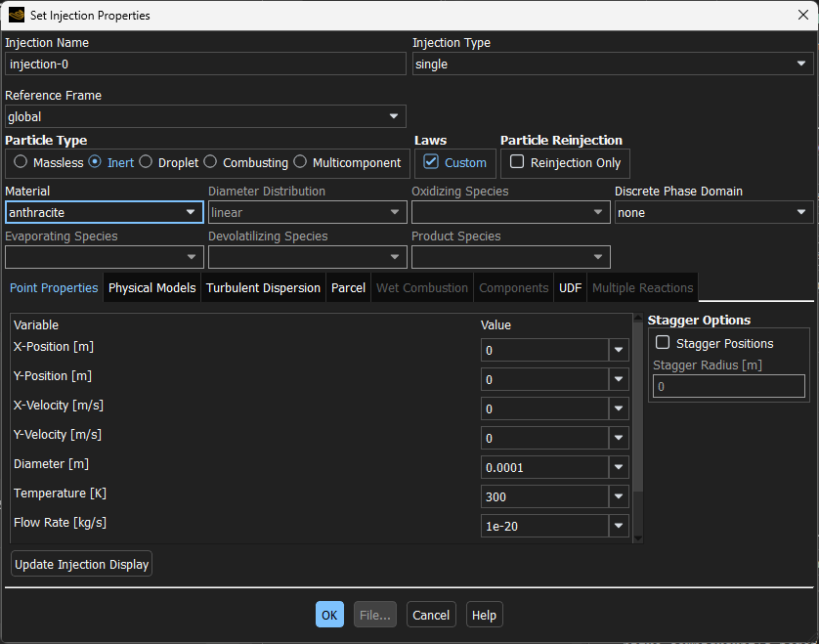This screenshot has height=644, width=819.
Task: Switch to the UDF tab
Action: coord(570,287)
